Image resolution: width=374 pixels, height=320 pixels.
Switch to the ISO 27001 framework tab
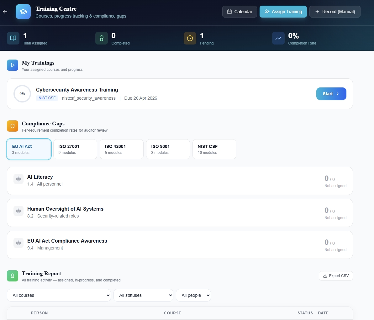pyautogui.click(x=75, y=149)
